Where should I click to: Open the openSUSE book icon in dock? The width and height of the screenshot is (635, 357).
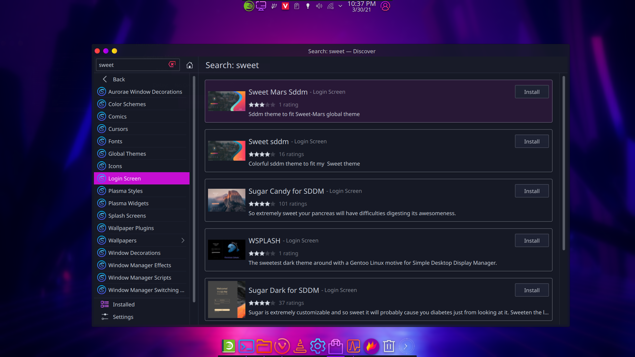point(229,346)
